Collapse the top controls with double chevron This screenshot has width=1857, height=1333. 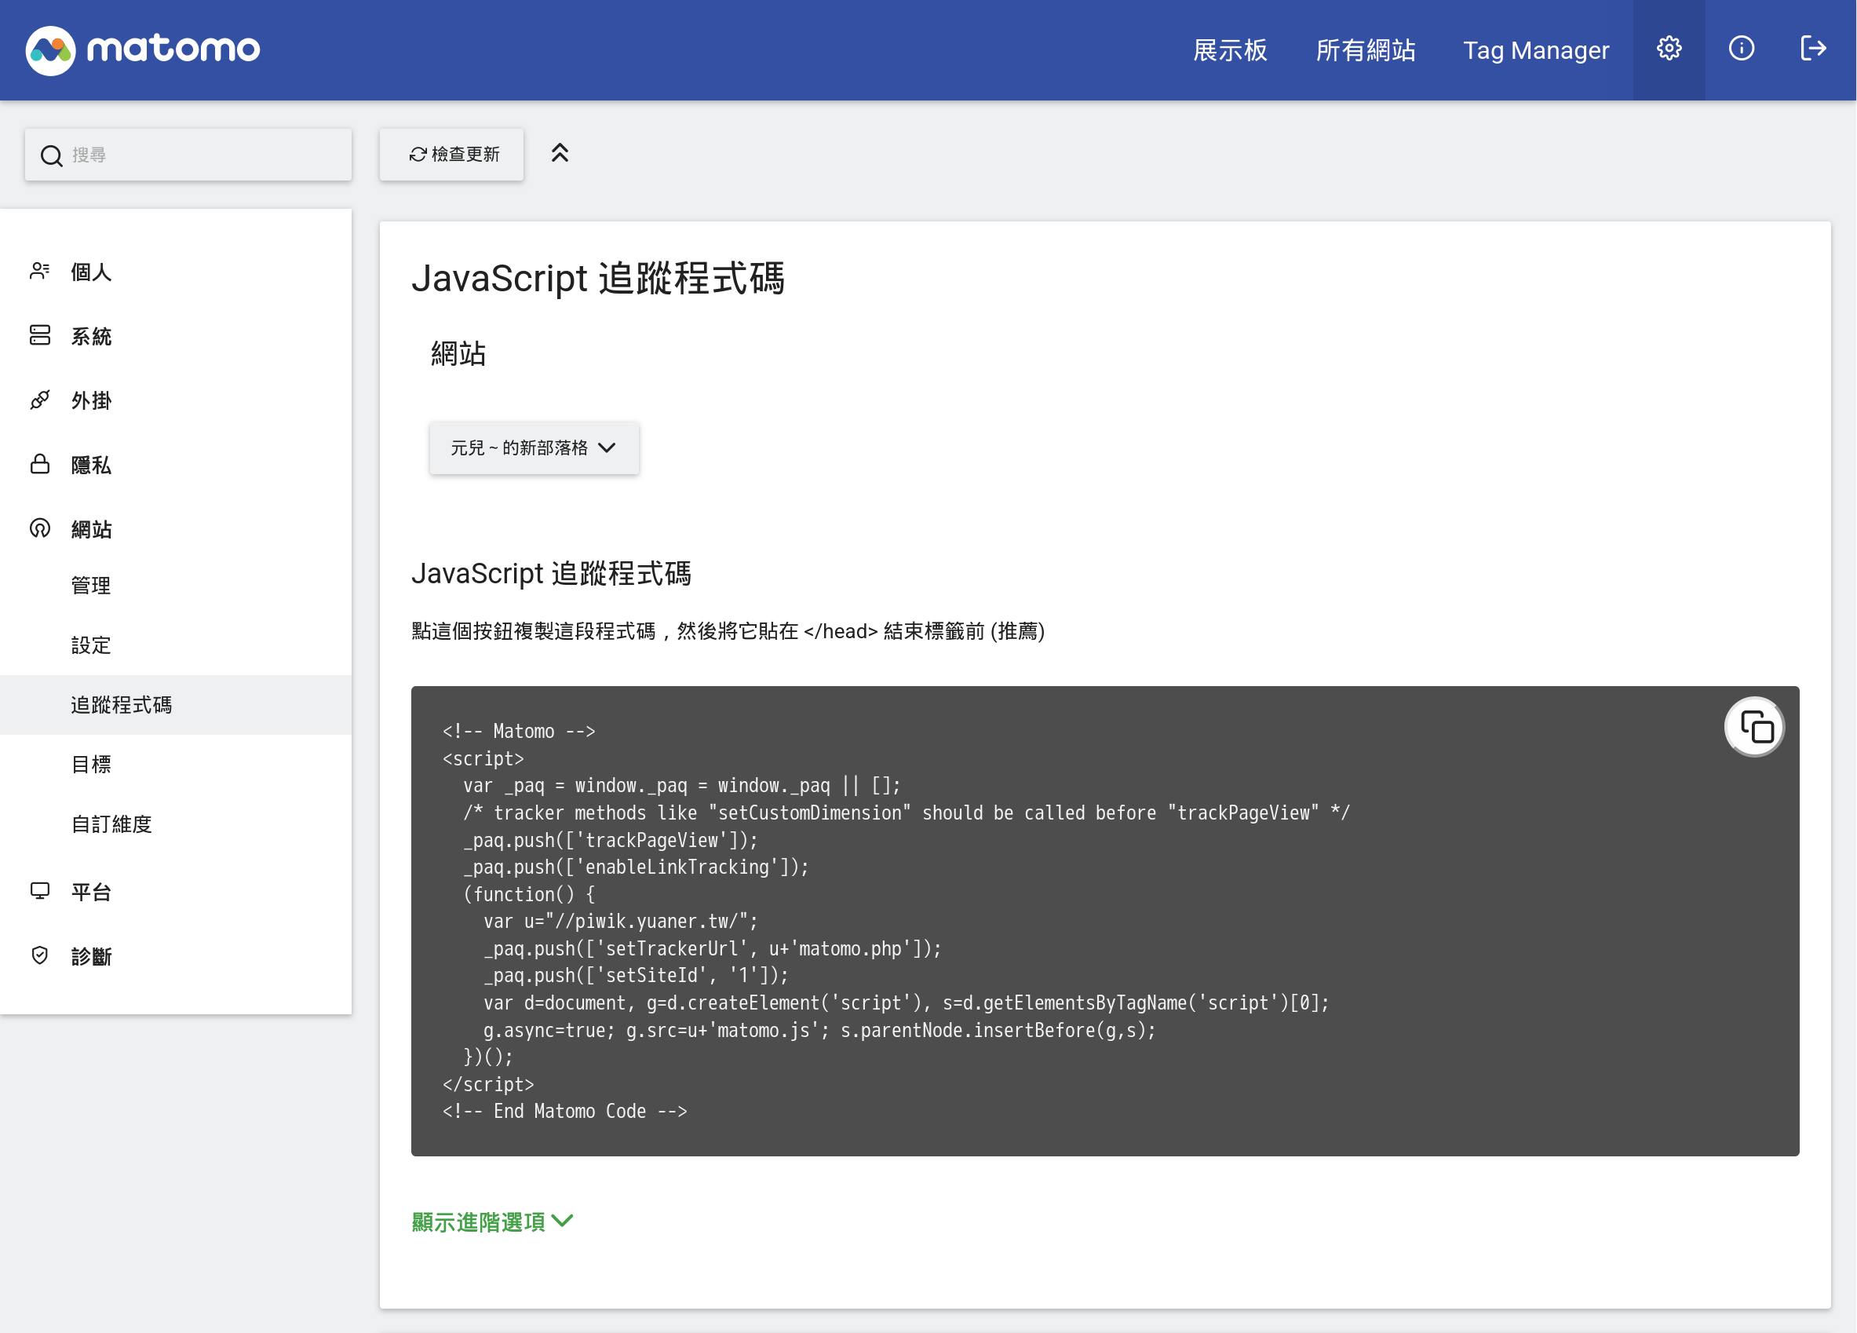pyautogui.click(x=560, y=153)
